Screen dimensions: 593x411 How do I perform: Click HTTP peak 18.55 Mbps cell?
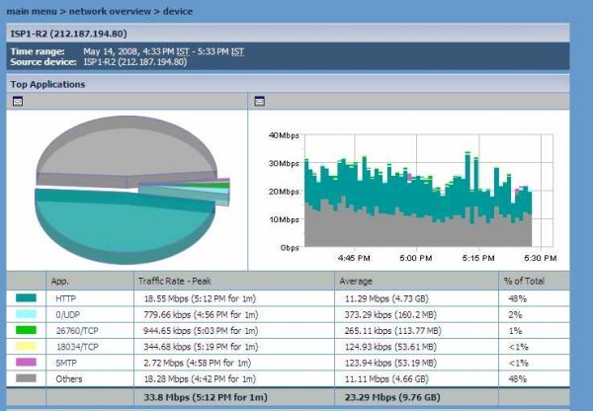point(200,298)
